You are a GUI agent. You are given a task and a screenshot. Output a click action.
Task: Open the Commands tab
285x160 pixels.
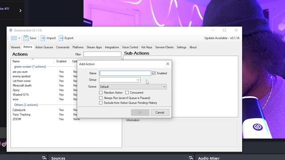(x=62, y=47)
